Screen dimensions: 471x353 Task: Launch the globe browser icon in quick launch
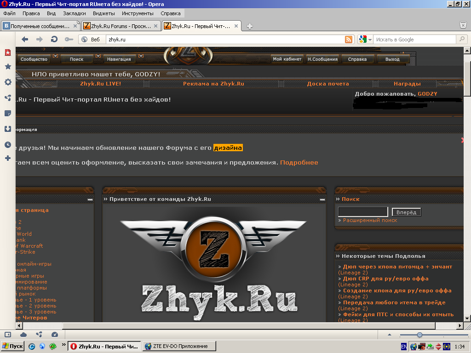pyautogui.click(x=42, y=347)
